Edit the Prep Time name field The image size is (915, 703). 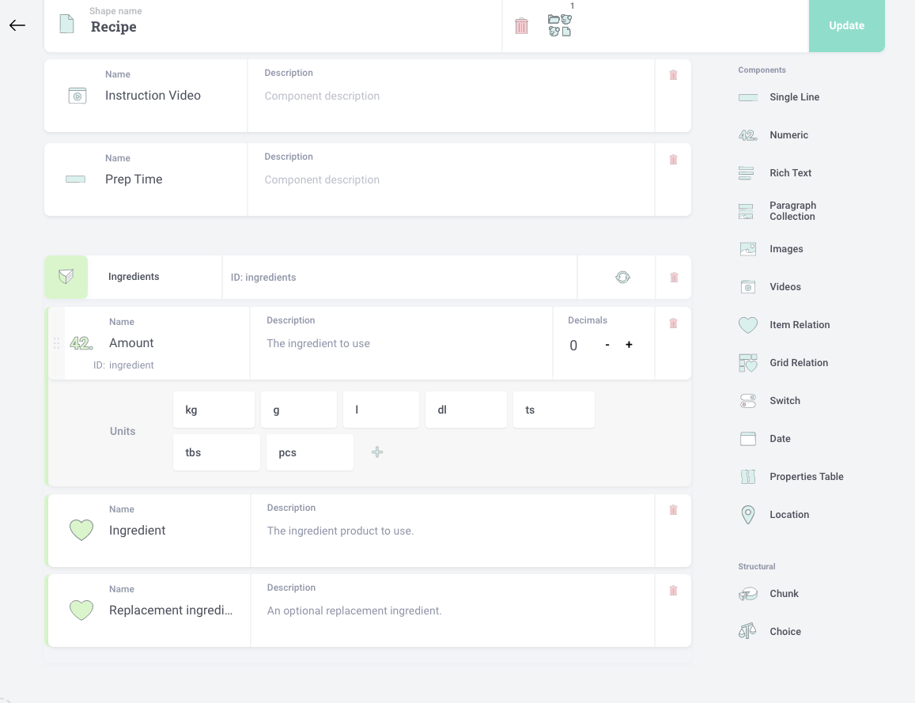(x=134, y=180)
